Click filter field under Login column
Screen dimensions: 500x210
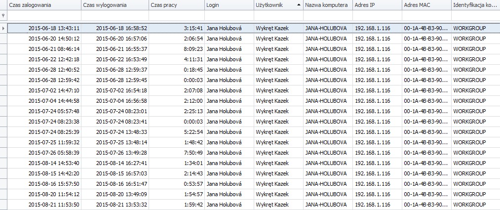230,16
